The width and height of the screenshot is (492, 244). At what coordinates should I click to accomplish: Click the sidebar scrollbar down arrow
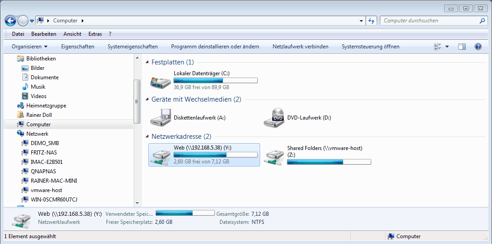coord(137,204)
